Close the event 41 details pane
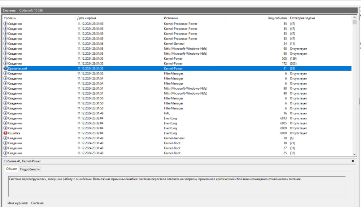The image size is (361, 207). [353, 161]
